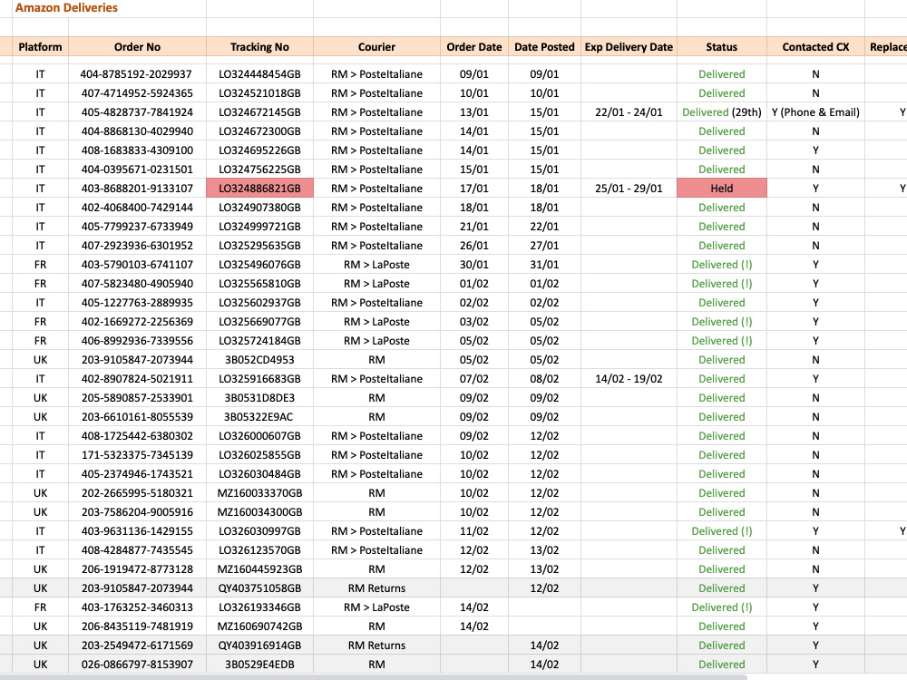Click the Courier column header
907x680 pixels.
coord(376,47)
